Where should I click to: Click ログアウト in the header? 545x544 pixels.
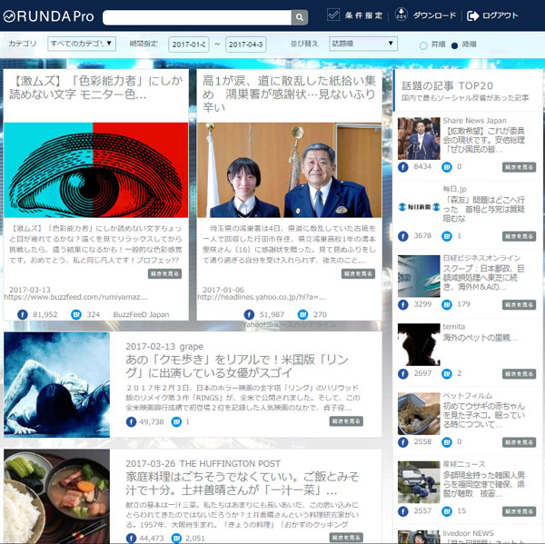coord(500,15)
